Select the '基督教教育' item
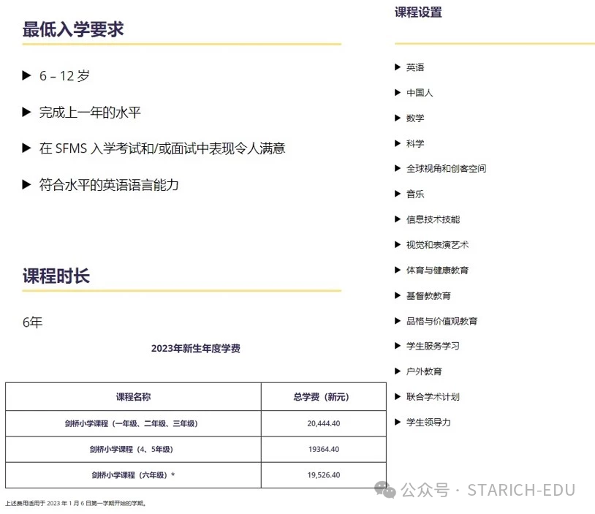The width and height of the screenshot is (595, 514). pyautogui.click(x=428, y=295)
